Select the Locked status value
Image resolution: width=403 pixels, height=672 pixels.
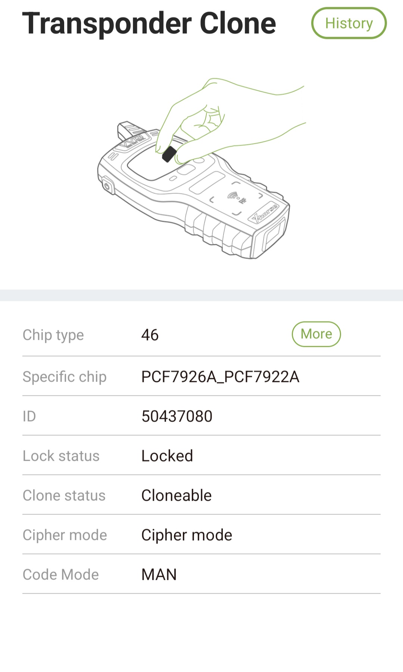(167, 456)
